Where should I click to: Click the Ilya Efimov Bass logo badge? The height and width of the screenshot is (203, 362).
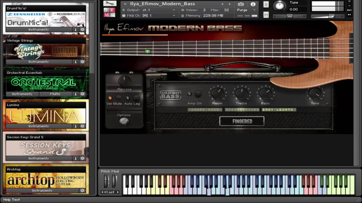pyautogui.click(x=171, y=95)
